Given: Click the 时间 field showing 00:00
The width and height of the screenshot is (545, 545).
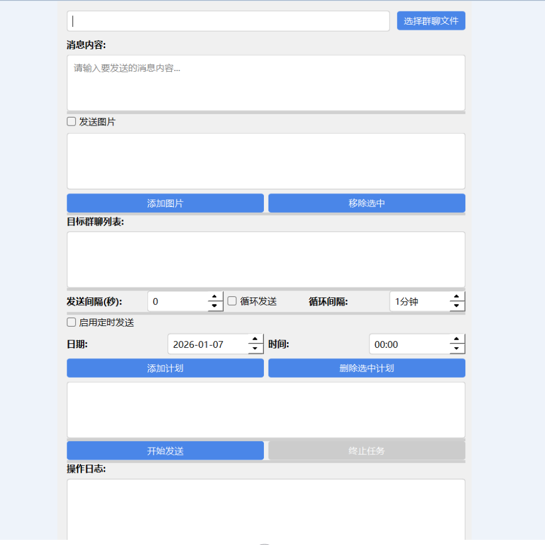Looking at the screenshot, I should click(409, 344).
